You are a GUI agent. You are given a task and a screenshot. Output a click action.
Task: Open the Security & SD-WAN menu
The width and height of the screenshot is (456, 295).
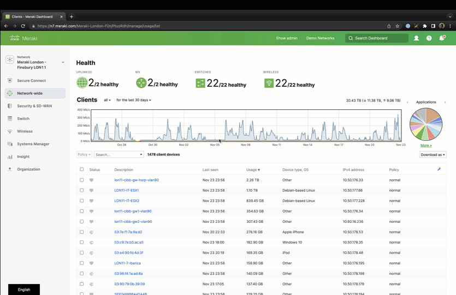(35, 106)
